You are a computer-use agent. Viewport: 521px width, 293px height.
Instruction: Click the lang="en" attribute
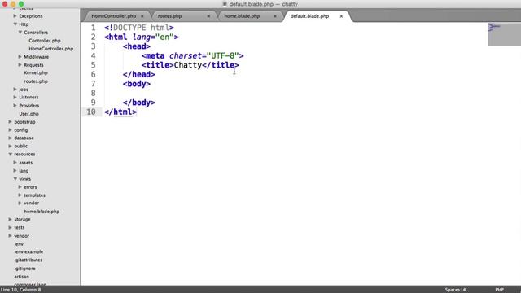click(x=153, y=37)
